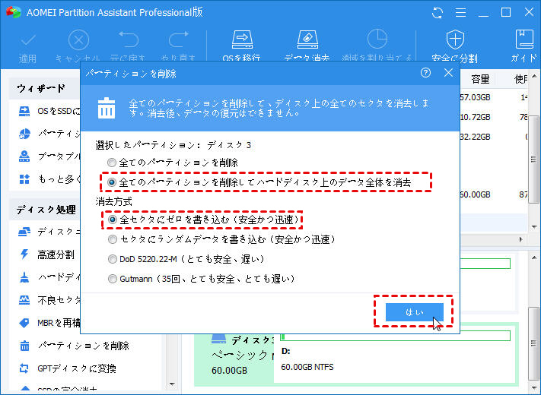Click the ウィザード section header

(x=41, y=89)
